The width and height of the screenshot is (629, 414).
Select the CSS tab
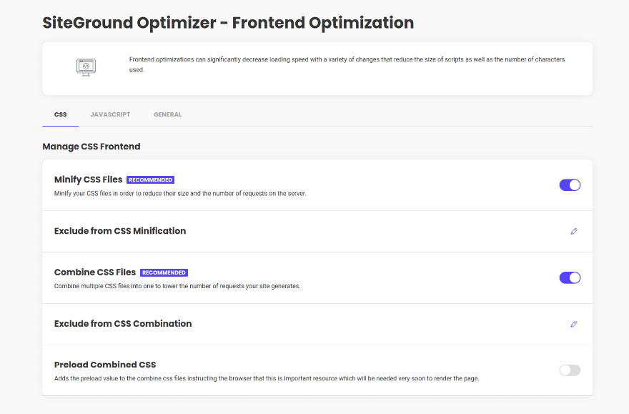coord(61,114)
